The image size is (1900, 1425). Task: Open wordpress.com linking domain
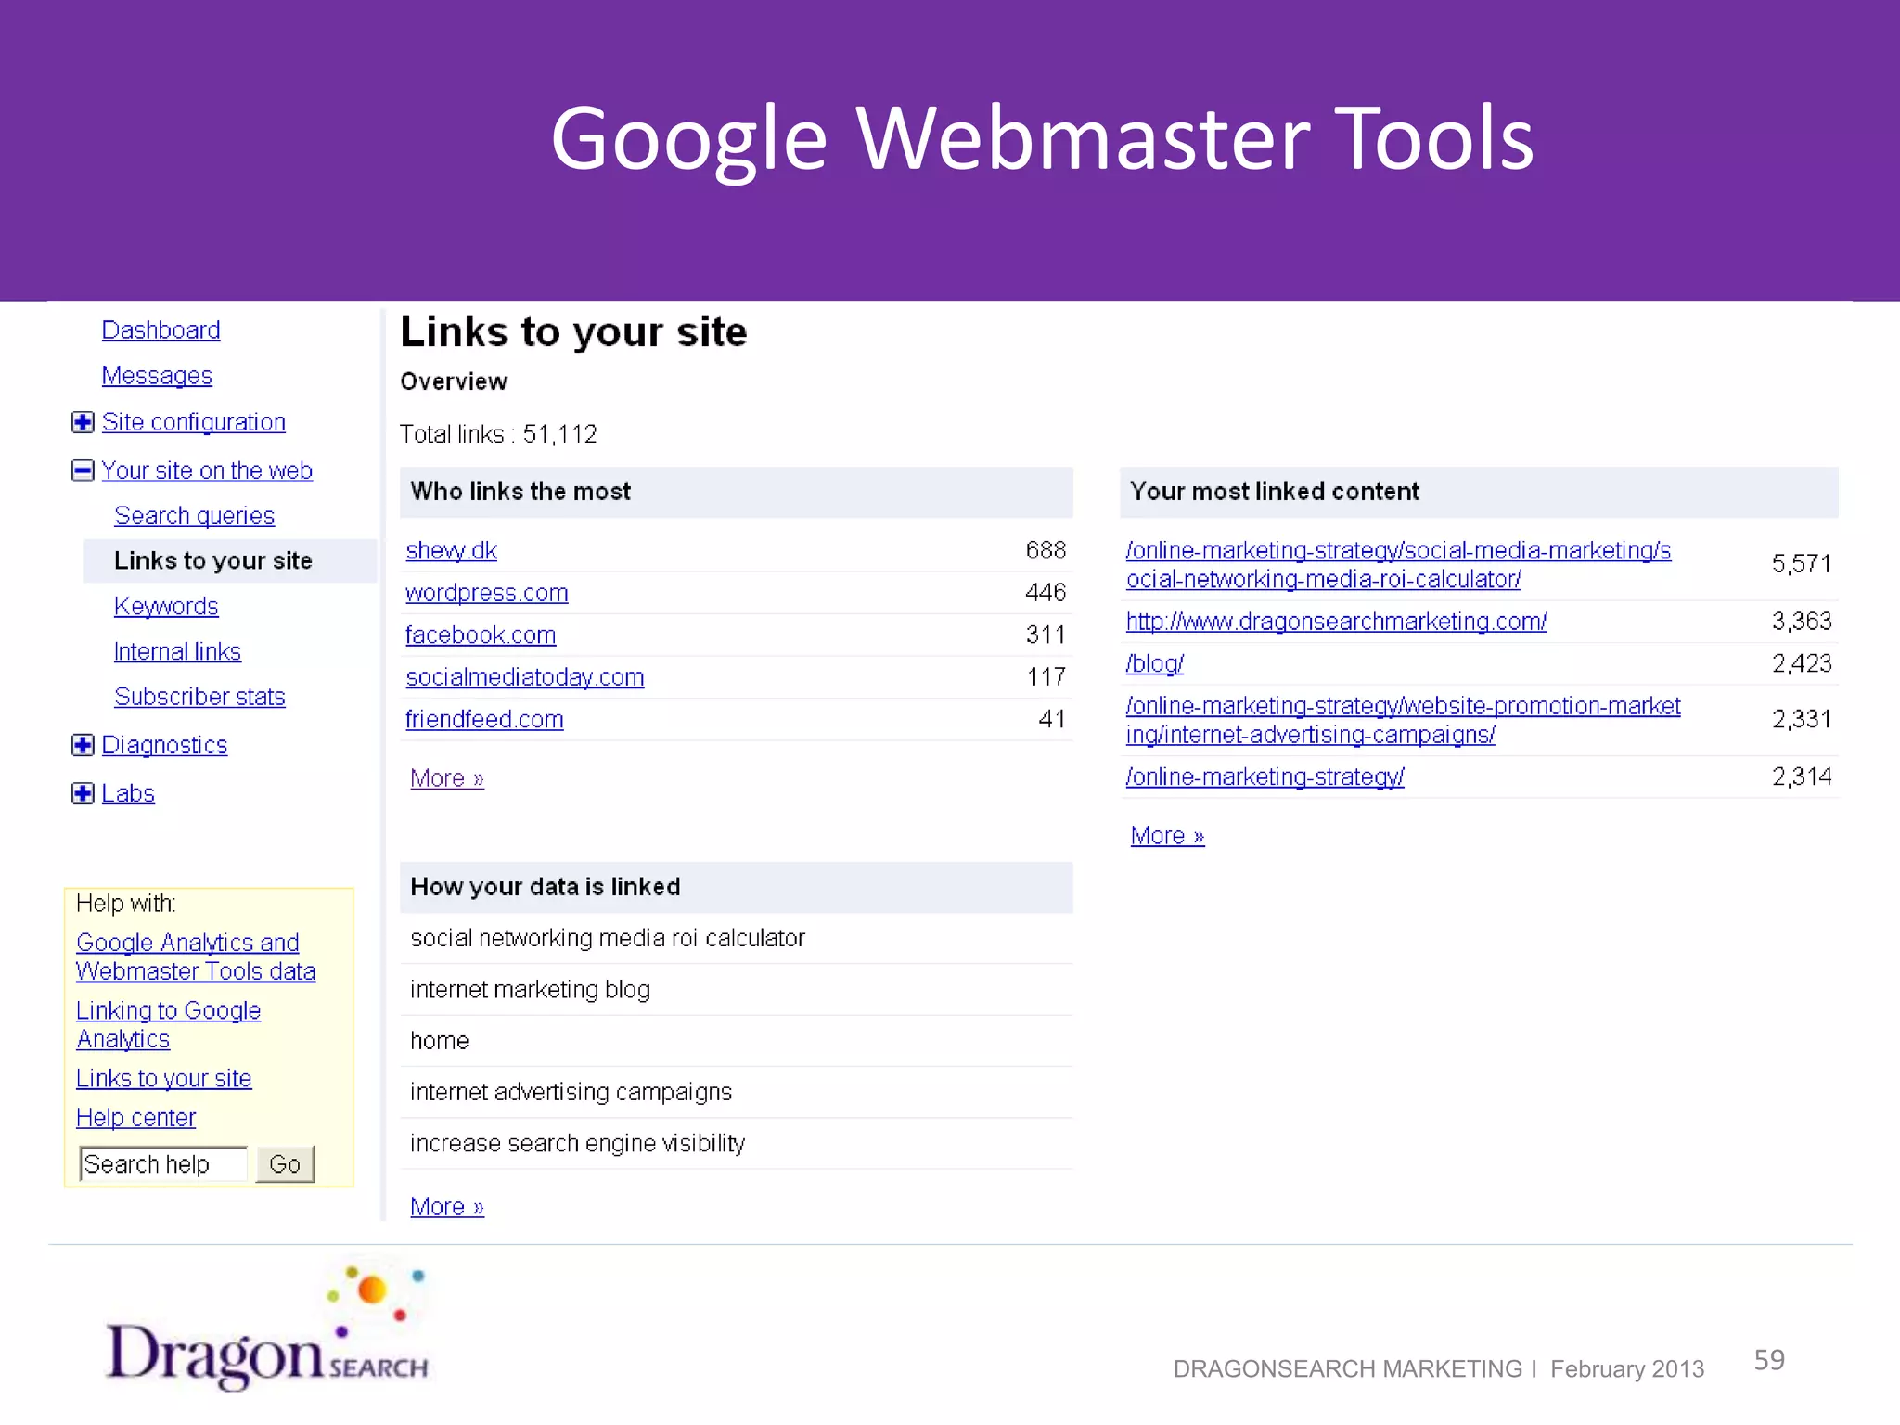click(x=486, y=593)
